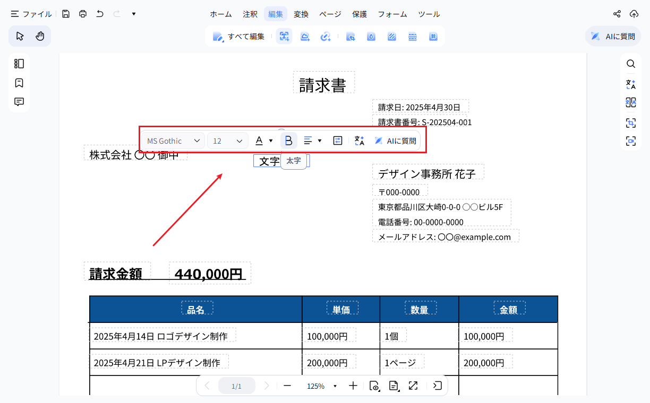The image size is (650, 403).
Task: Undo the last action
Action: (100, 14)
